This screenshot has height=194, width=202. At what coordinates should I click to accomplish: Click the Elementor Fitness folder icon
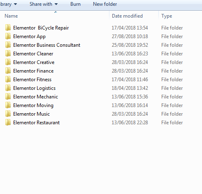pyautogui.click(x=8, y=79)
